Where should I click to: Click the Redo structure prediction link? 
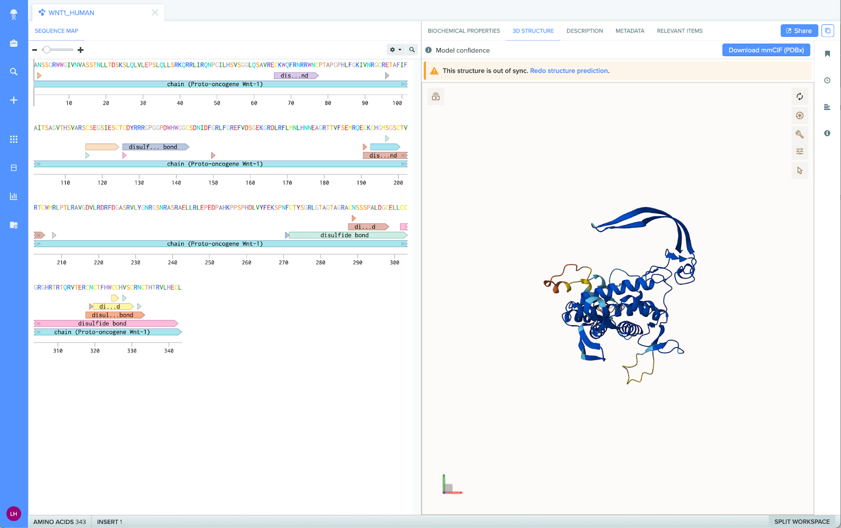click(x=569, y=70)
